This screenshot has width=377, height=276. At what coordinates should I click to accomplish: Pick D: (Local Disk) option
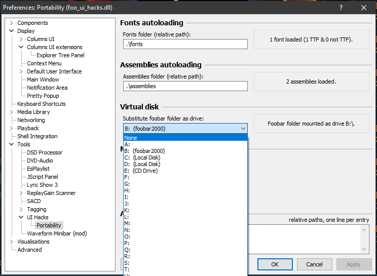click(x=185, y=164)
